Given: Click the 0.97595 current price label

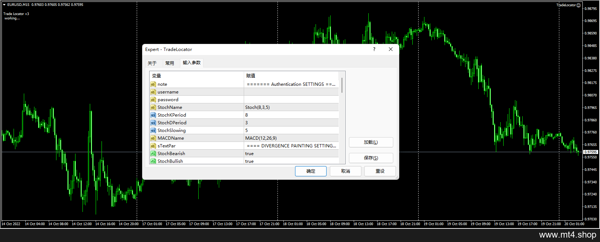Looking at the screenshot, I should point(590,152).
